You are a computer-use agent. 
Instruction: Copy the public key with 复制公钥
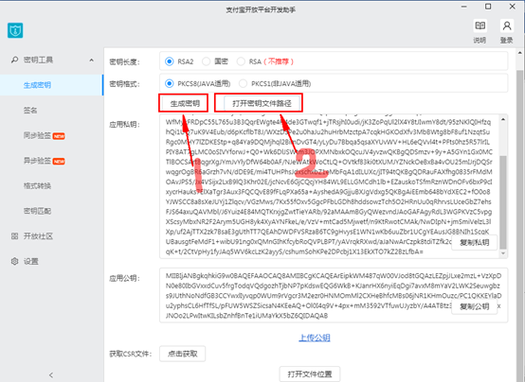475,306
